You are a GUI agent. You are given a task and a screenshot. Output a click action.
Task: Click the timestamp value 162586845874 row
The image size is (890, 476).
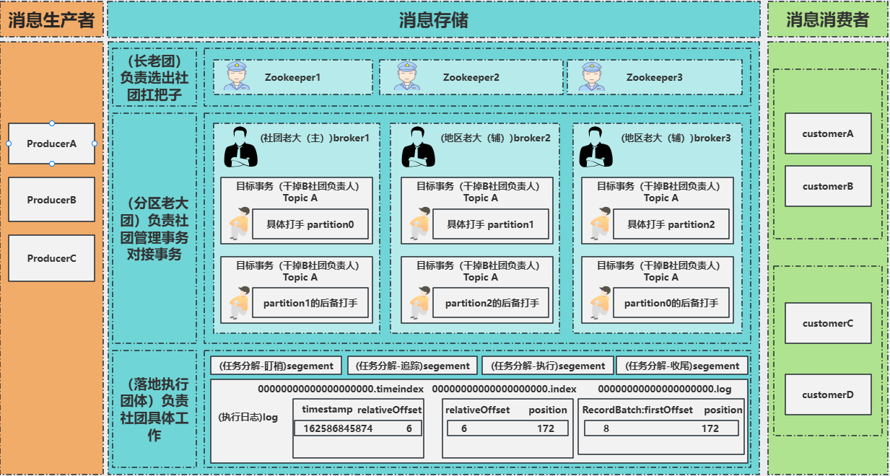(358, 428)
